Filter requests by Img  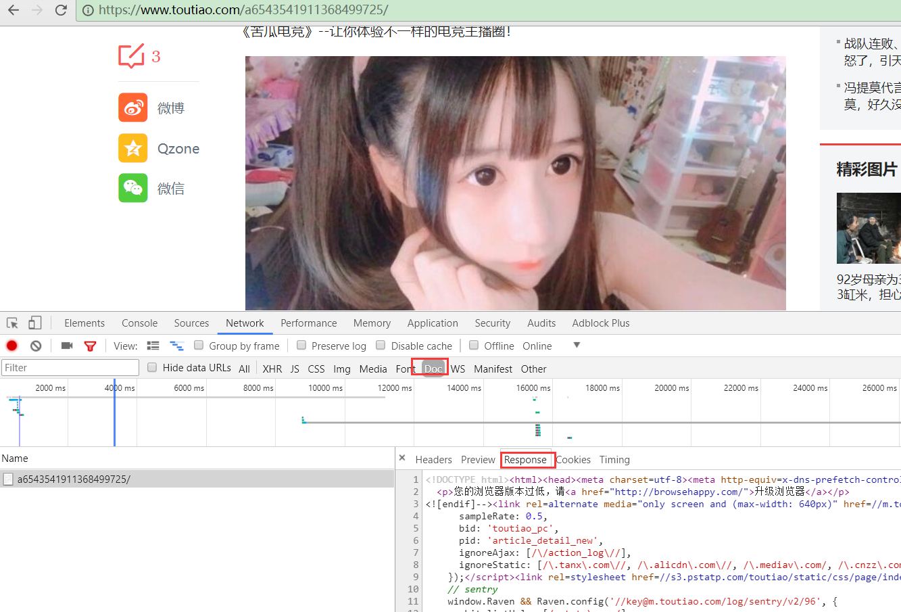(x=342, y=369)
